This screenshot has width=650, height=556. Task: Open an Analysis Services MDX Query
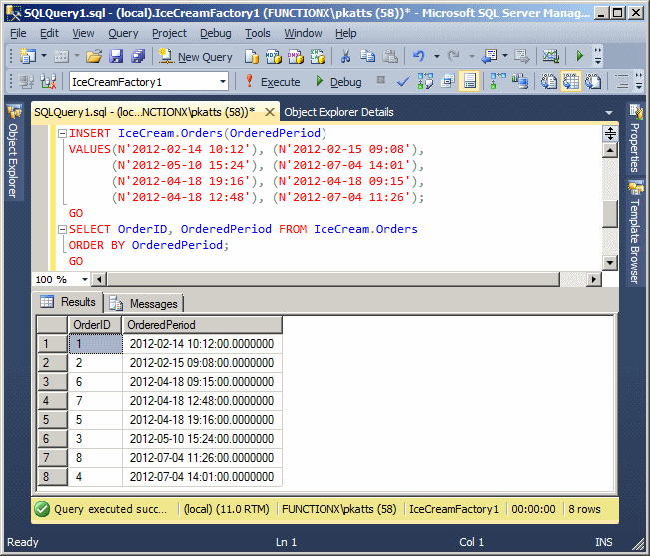tap(273, 56)
